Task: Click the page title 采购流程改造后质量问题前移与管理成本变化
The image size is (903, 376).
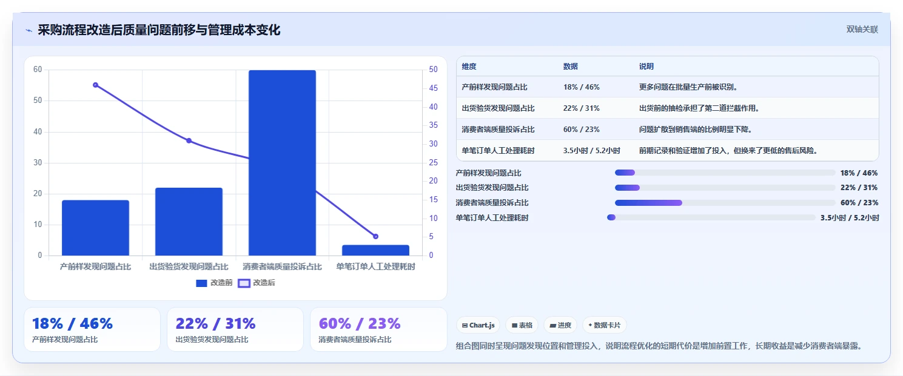Action: (159, 30)
